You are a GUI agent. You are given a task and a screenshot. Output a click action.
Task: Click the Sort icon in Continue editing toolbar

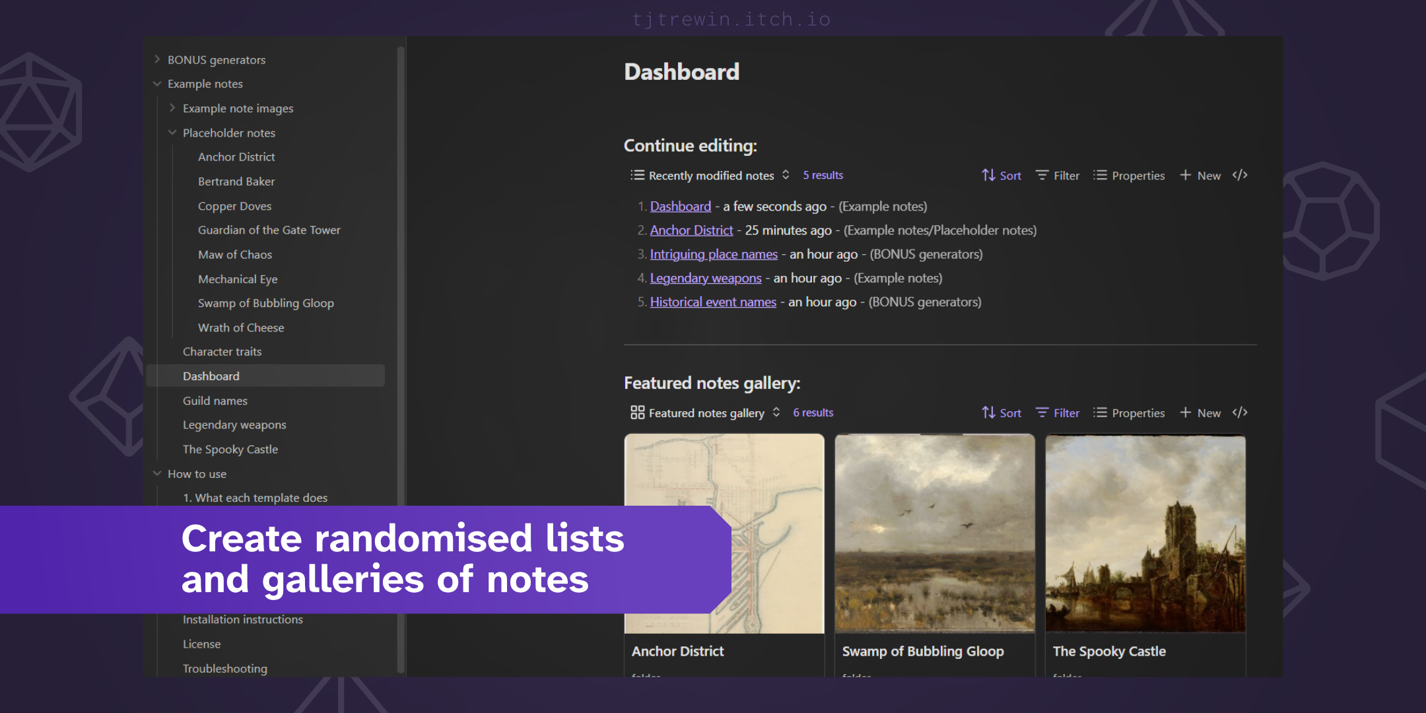pos(988,175)
